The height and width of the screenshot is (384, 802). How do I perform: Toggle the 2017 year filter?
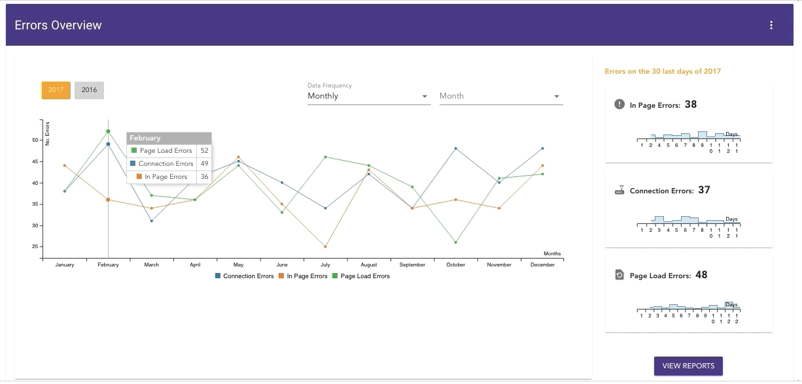[56, 90]
